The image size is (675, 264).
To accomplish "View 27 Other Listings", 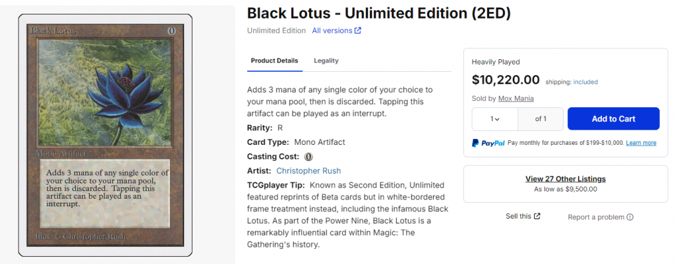I will click(x=565, y=178).
